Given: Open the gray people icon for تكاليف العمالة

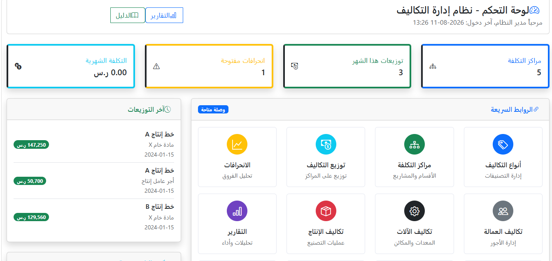Looking at the screenshot, I should point(503,211).
